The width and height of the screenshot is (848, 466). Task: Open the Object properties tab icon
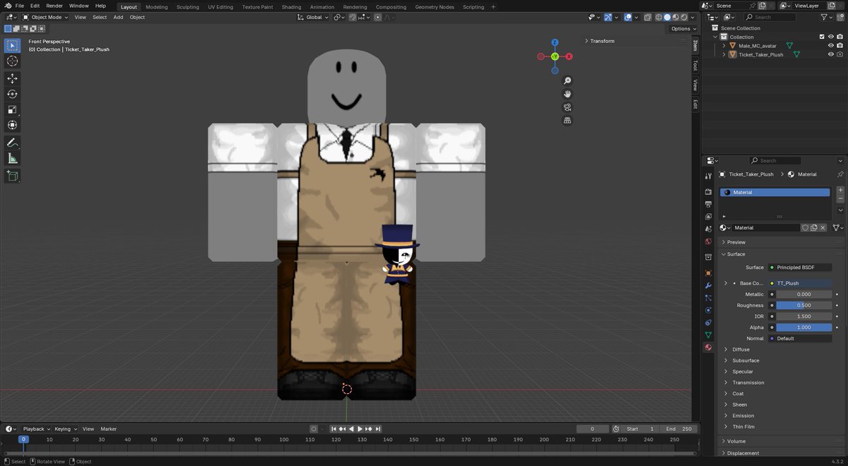[708, 273]
